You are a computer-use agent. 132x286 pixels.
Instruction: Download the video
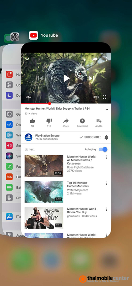[x=82, y=123]
